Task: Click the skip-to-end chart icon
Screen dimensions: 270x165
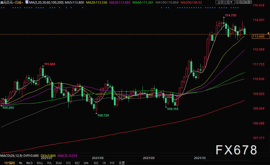Action: pyautogui.click(x=250, y=2)
